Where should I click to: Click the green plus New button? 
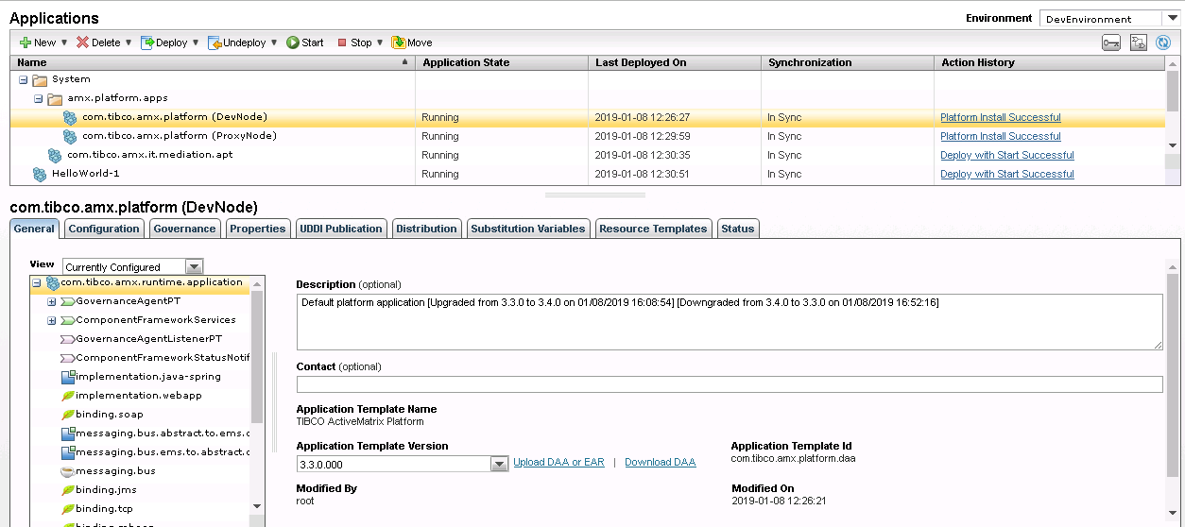(38, 42)
